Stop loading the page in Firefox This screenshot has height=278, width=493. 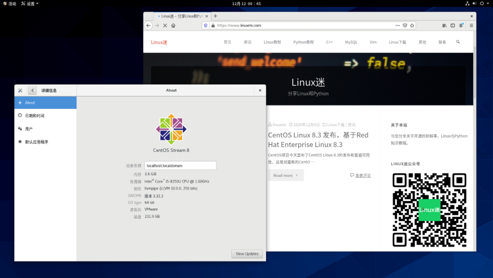tap(165, 26)
